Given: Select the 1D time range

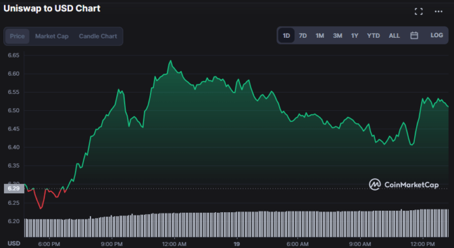Looking at the screenshot, I should 286,36.
